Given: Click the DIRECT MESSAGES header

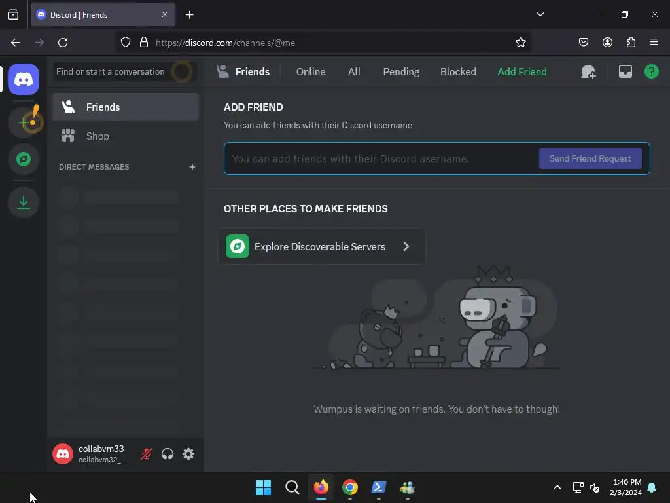Looking at the screenshot, I should [94, 167].
